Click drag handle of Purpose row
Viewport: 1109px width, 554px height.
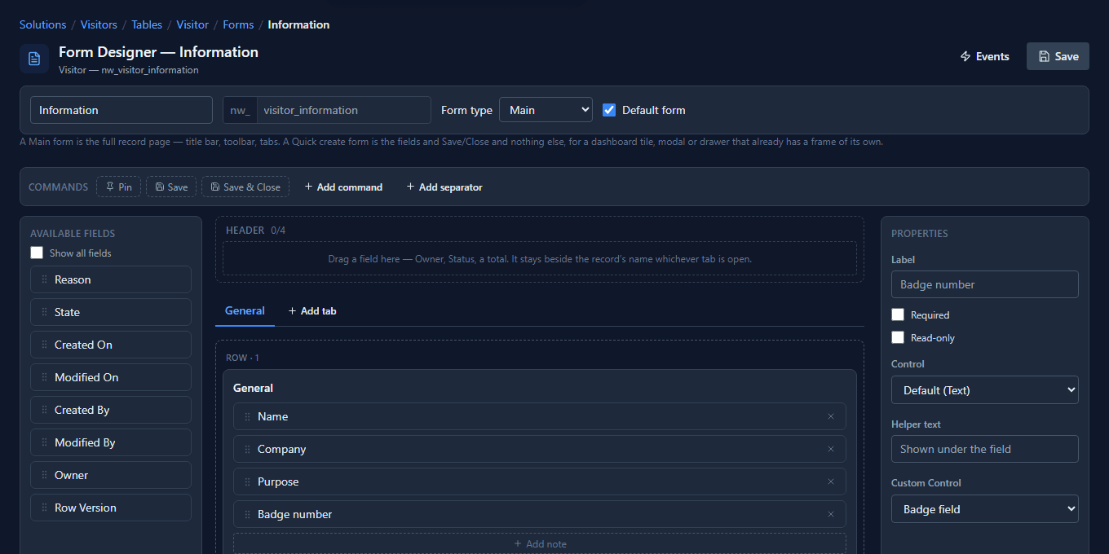[x=247, y=481]
